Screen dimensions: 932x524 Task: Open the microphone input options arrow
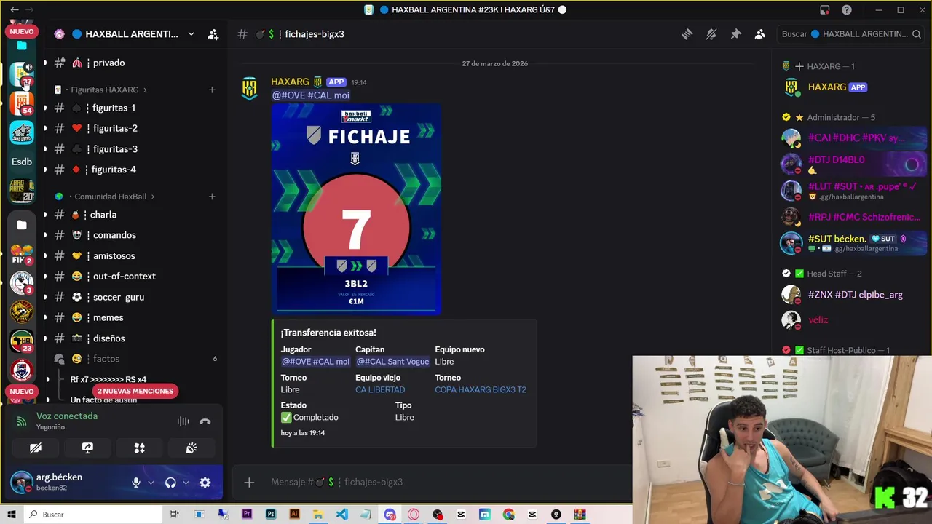pyautogui.click(x=151, y=483)
